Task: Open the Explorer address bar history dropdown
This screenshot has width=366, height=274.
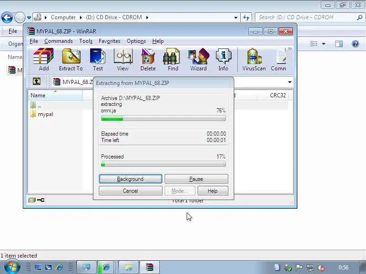Action: 236,17
